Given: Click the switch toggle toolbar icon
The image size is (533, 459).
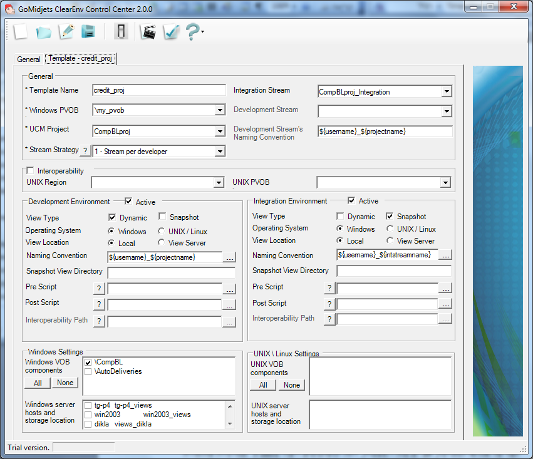Looking at the screenshot, I should pyautogui.click(x=122, y=31).
